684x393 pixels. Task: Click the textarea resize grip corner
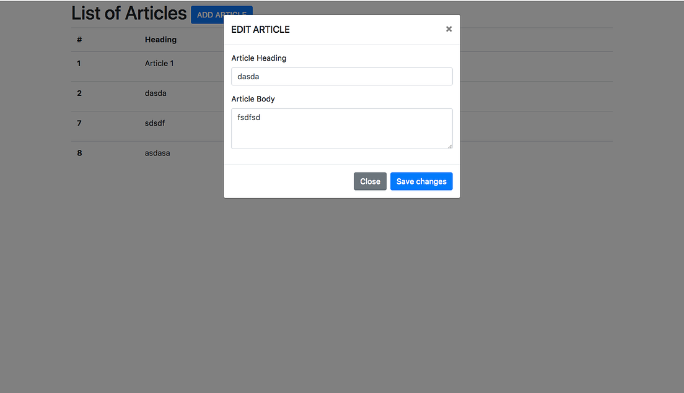click(450, 146)
